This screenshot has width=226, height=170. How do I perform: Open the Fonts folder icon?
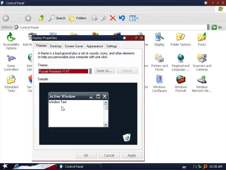(x=202, y=39)
